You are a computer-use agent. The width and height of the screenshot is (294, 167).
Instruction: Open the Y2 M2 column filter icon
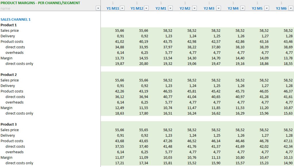click(x=194, y=8)
